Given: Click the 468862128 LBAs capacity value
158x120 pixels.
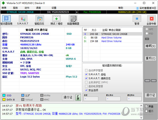Looking at the screenshot, I should [x=31, y=45].
